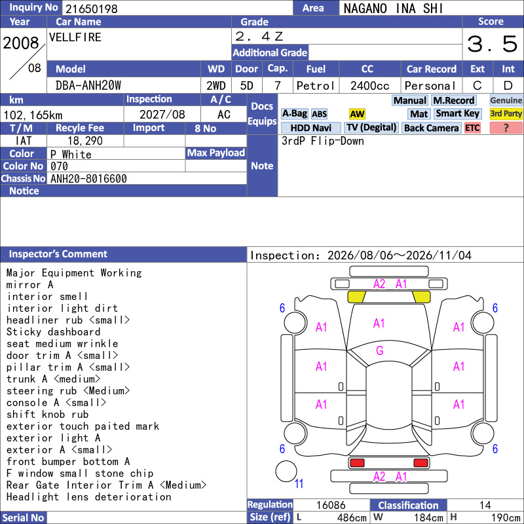Click the yellow AW equipment badge
Screen dimensions: 524x524
pos(357,114)
